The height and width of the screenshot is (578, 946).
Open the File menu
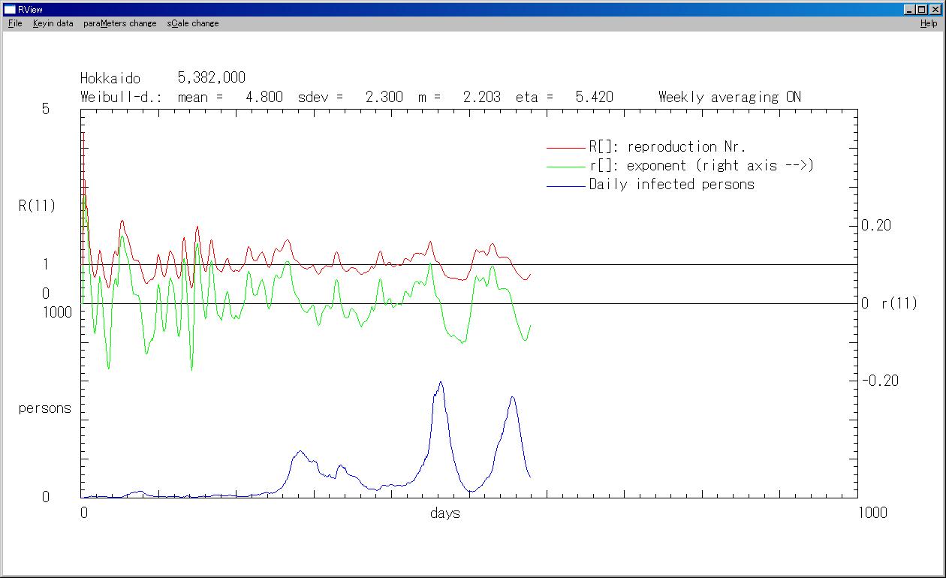15,23
